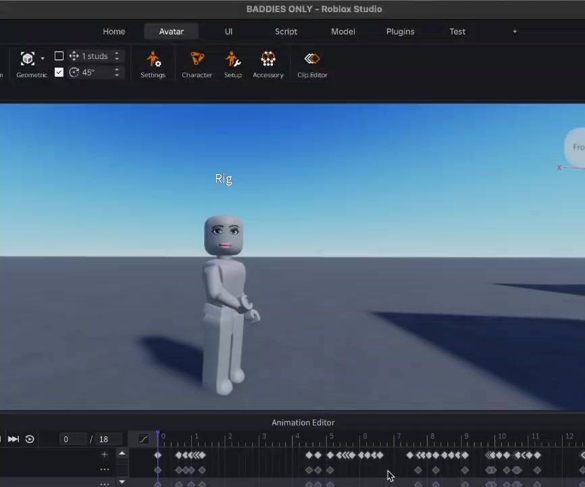This screenshot has width=585, height=487.
Task: Edit the animation length field showing 18
Action: tap(109, 439)
